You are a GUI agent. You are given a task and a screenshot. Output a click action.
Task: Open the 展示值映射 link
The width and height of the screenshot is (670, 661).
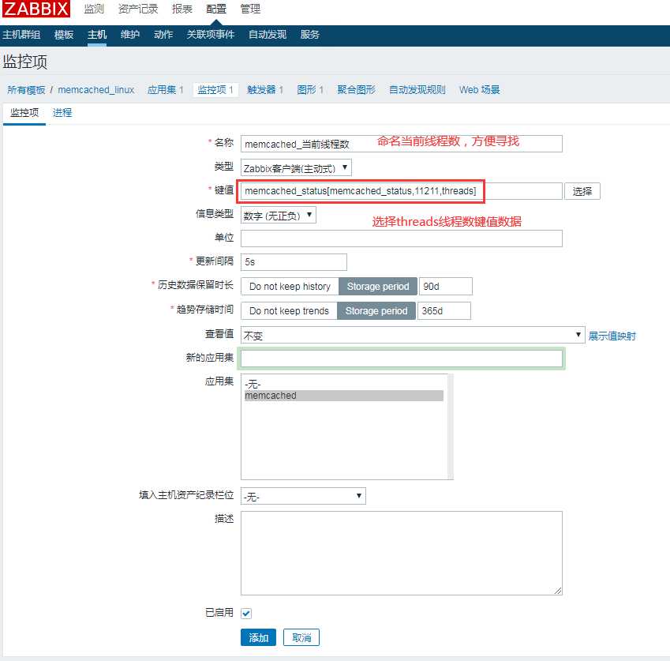612,336
